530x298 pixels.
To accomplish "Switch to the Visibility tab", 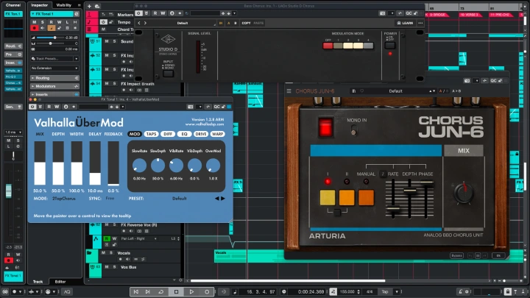I will point(64,5).
